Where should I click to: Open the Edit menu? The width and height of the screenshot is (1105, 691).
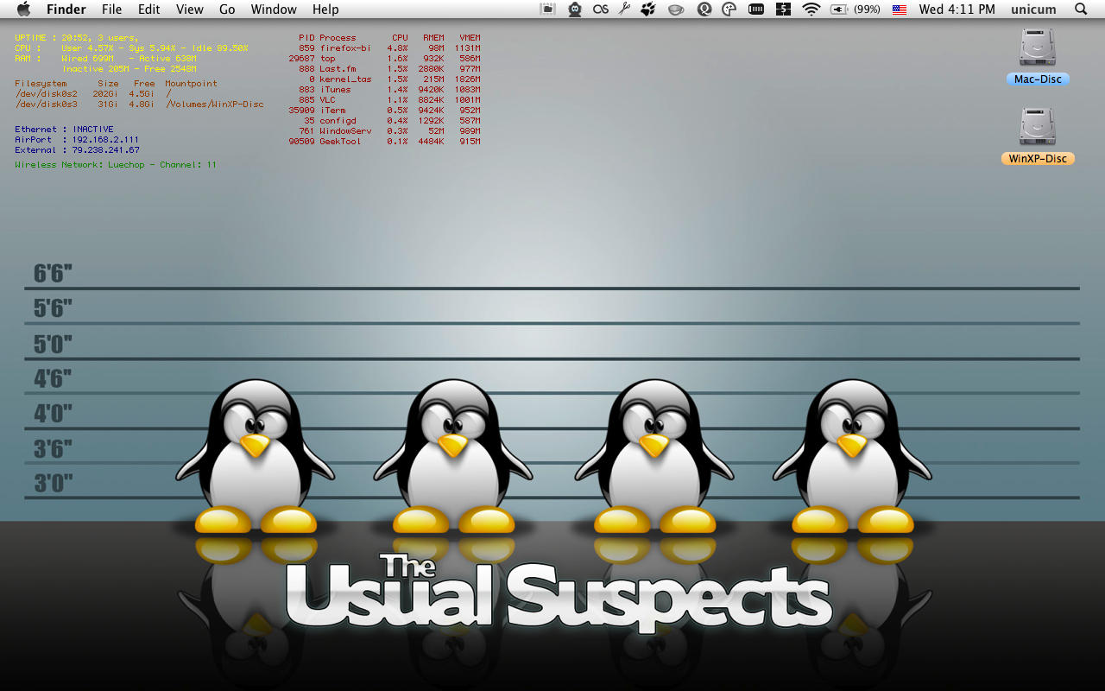pyautogui.click(x=149, y=10)
